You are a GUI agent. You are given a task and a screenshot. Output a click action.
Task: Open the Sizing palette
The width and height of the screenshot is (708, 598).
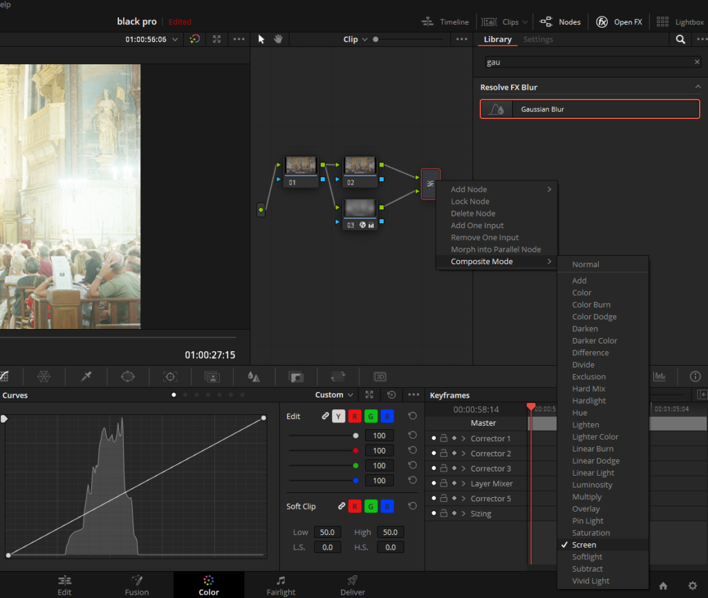pyautogui.click(x=337, y=376)
